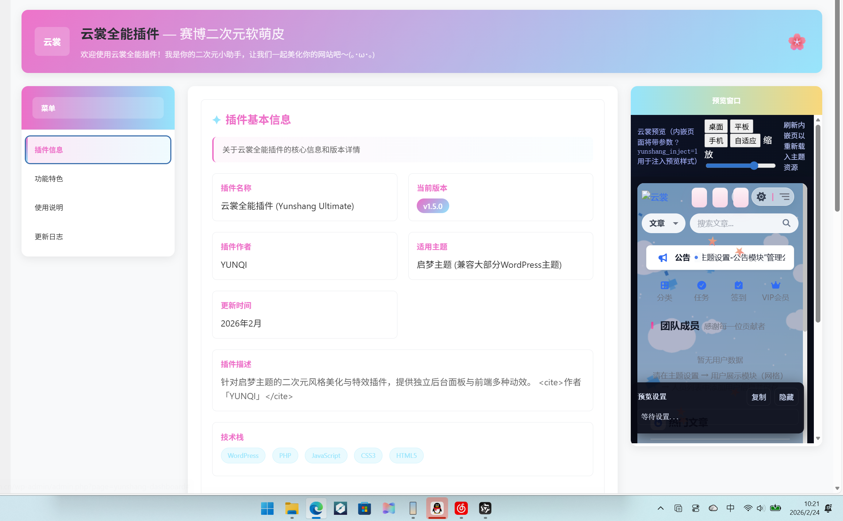This screenshot has height=521, width=843.
Task: Open volume speaker tray icon
Action: [x=761, y=508]
